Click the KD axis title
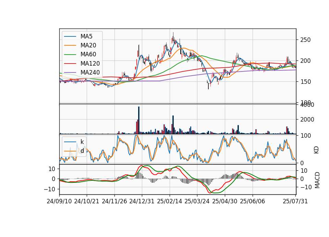The image size is (329, 237). point(316,150)
